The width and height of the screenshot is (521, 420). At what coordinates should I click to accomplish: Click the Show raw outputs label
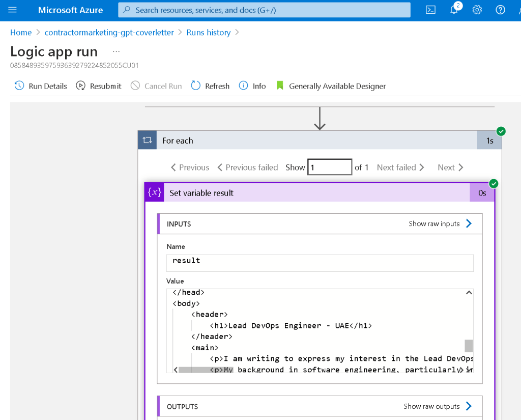(x=431, y=406)
